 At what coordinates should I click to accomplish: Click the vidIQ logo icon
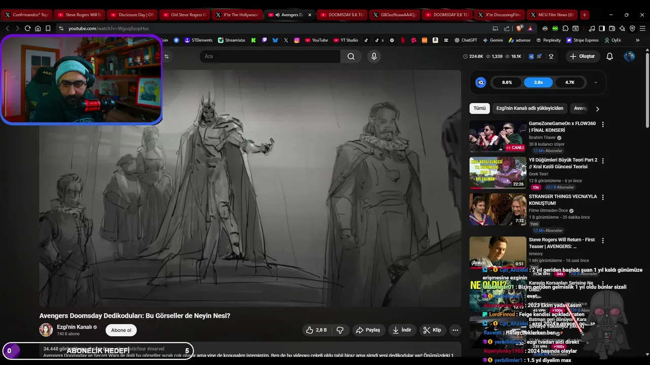[x=481, y=82]
